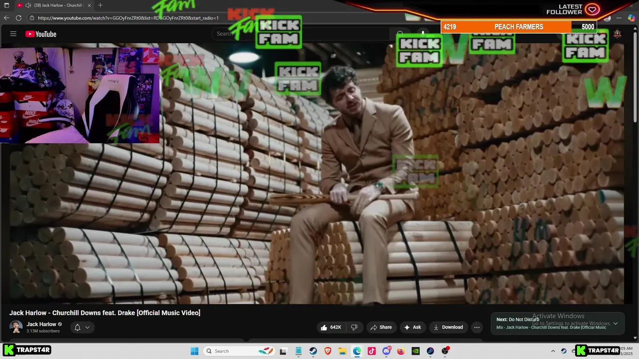Expand the Next: Do Not Disturb mix panel
This screenshot has width=639, height=359.
point(616,323)
